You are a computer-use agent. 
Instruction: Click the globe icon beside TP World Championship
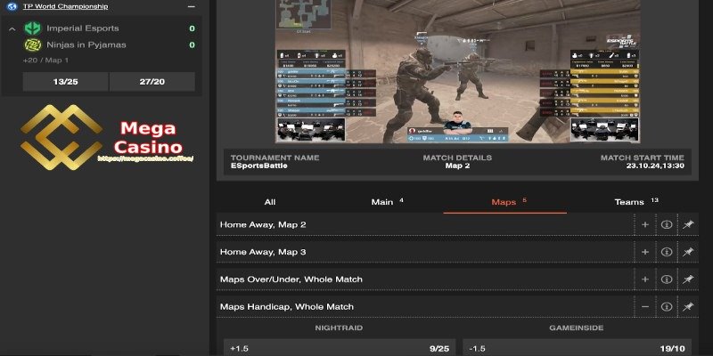[x=12, y=6]
